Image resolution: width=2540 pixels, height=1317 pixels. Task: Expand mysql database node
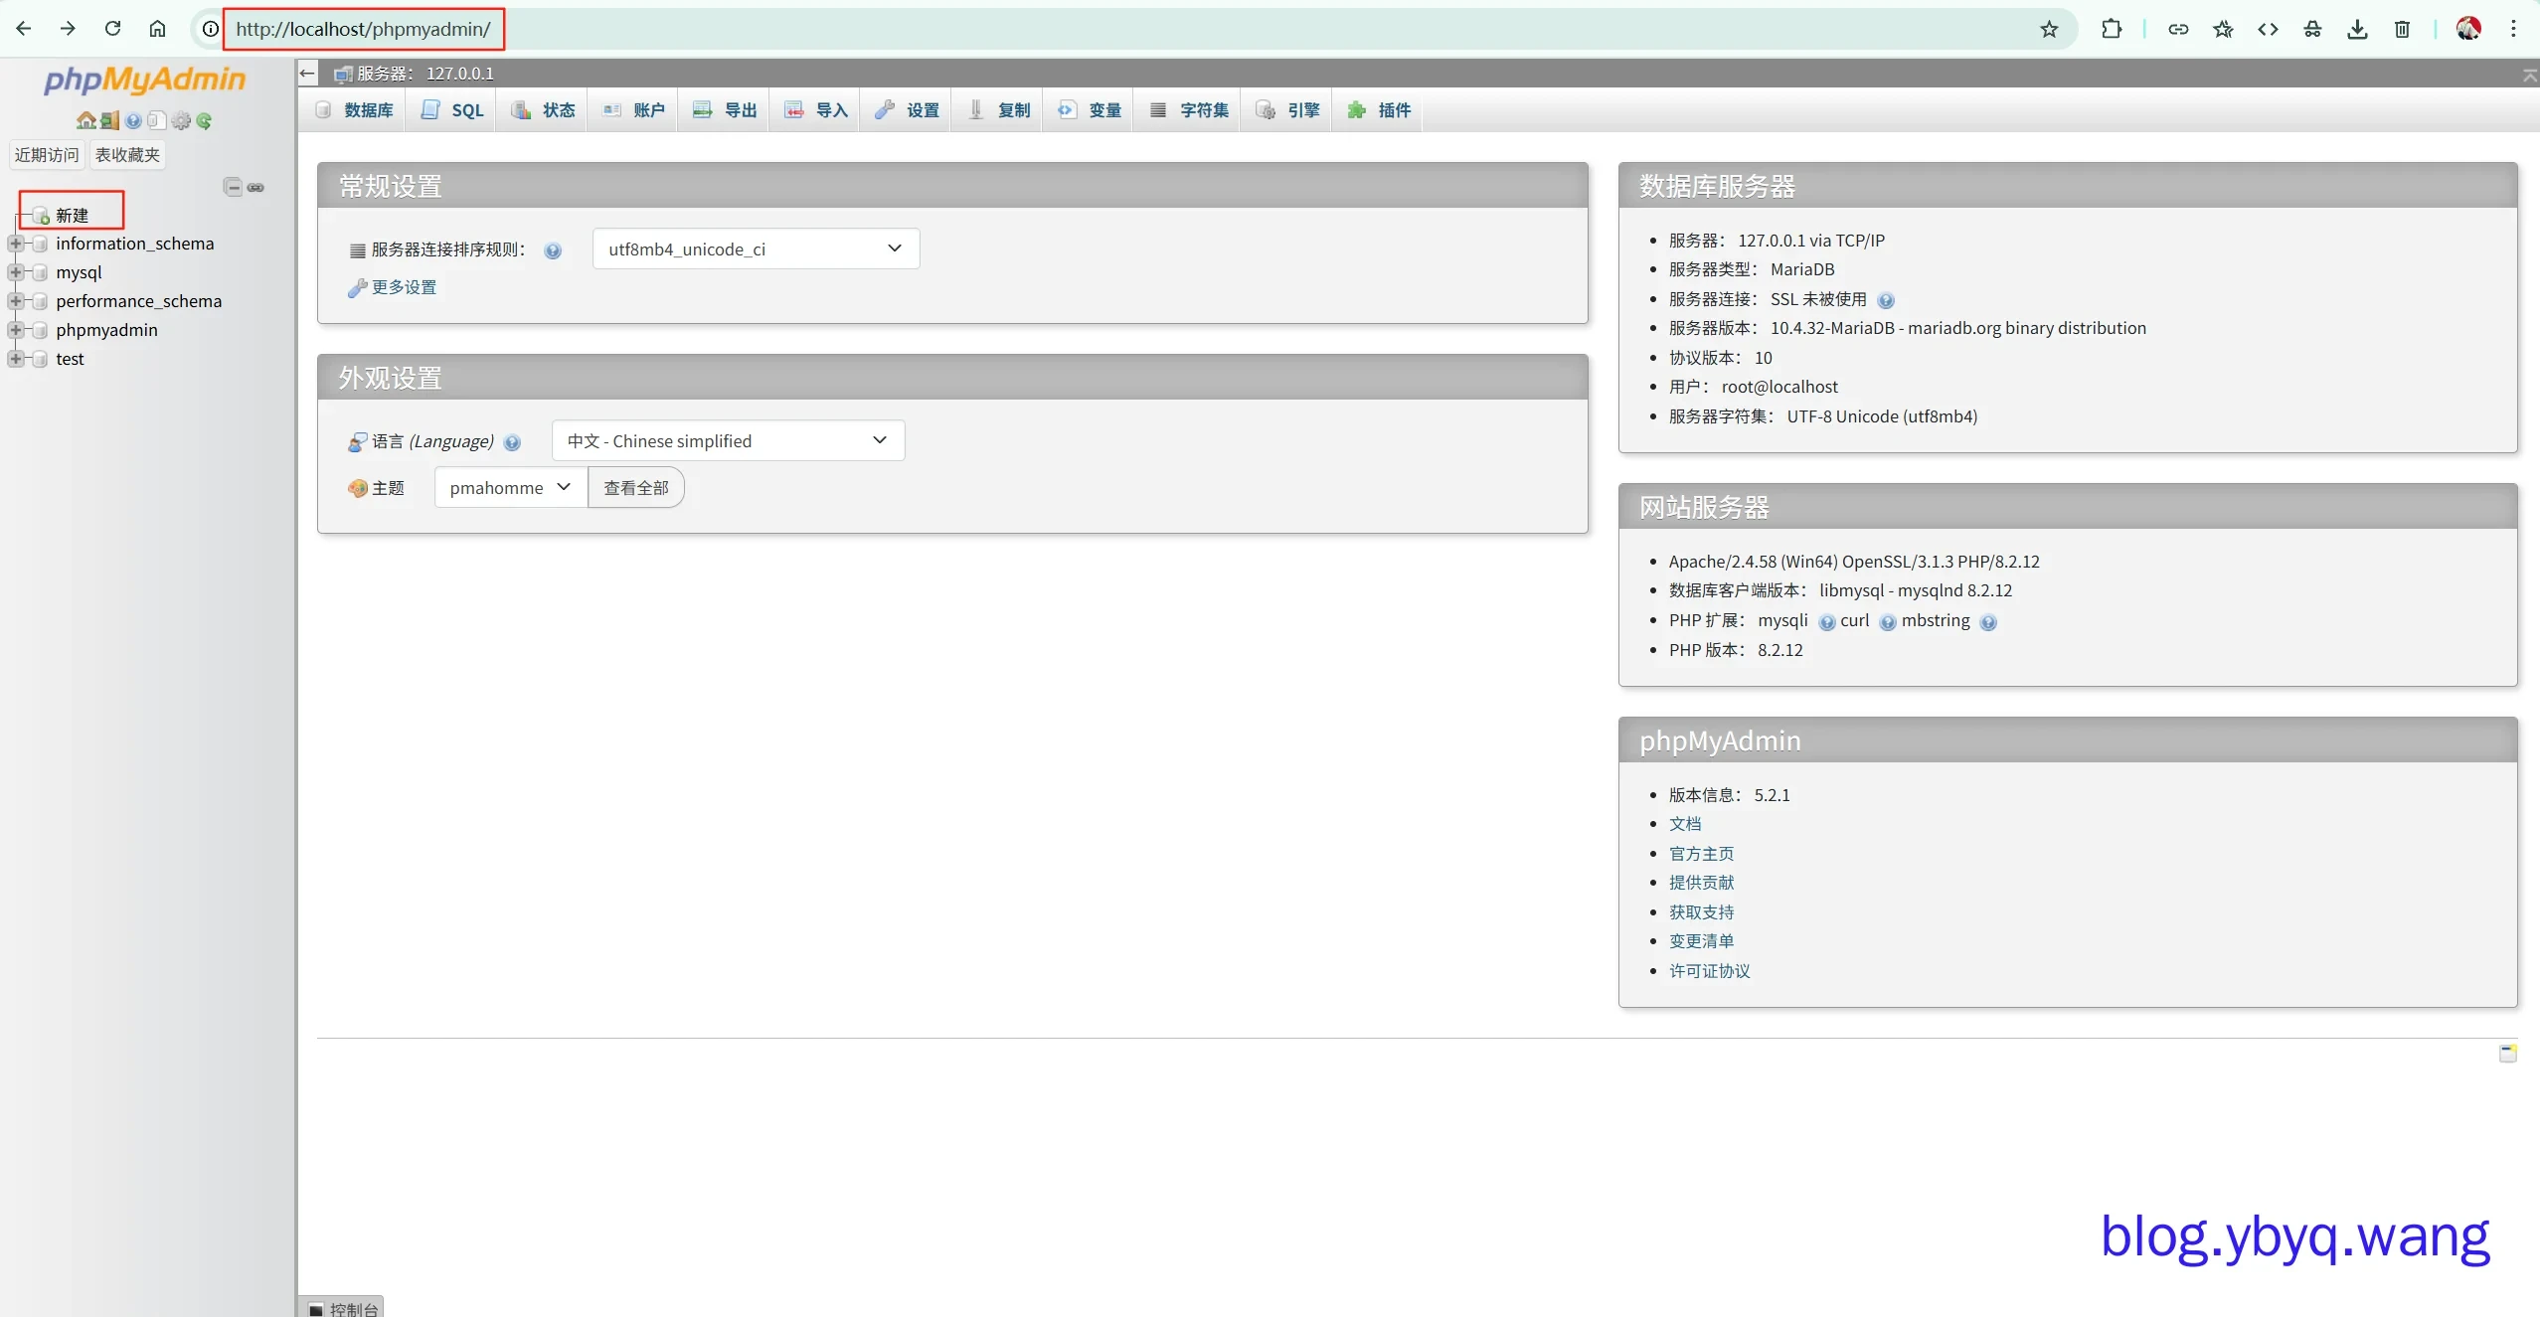pyautogui.click(x=16, y=272)
